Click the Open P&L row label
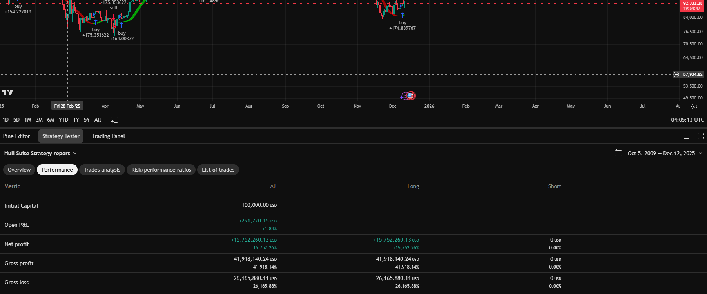 pyautogui.click(x=16, y=225)
